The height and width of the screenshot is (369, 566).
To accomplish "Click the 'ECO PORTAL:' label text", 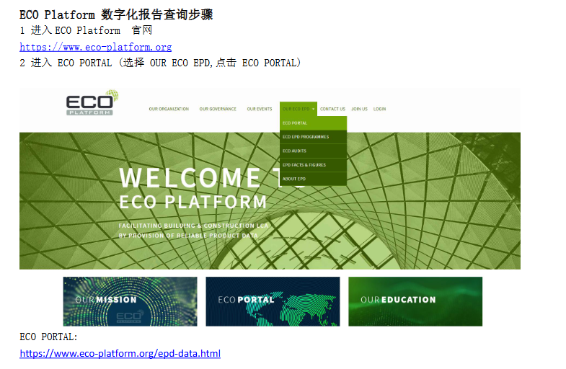I will tap(48, 337).
